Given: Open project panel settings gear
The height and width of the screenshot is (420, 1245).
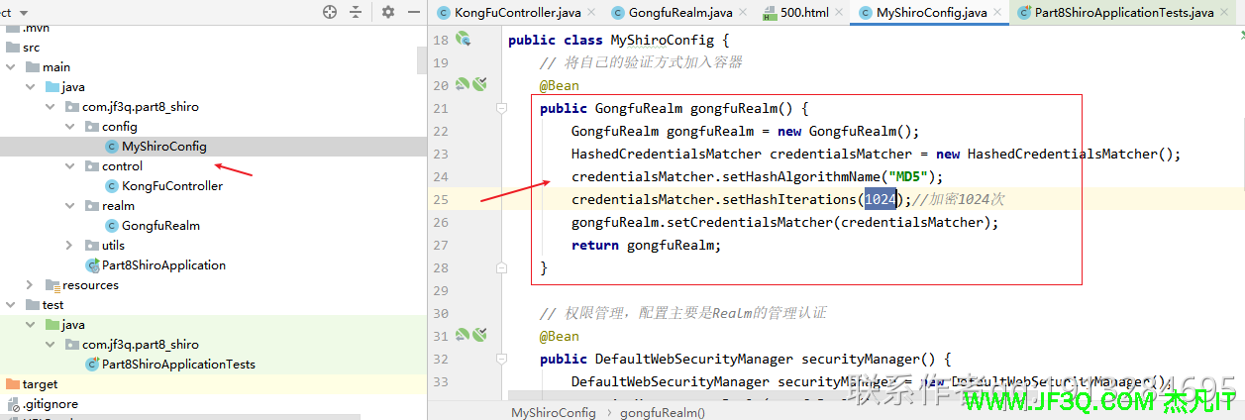Looking at the screenshot, I should tap(388, 12).
